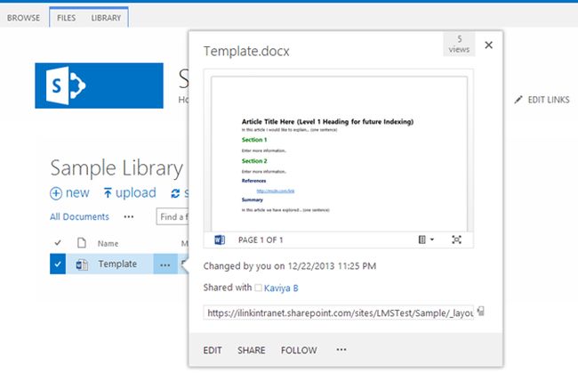This screenshot has height=382, width=578.
Task: Toggle the select-all checkmark in header
Action: coord(58,243)
